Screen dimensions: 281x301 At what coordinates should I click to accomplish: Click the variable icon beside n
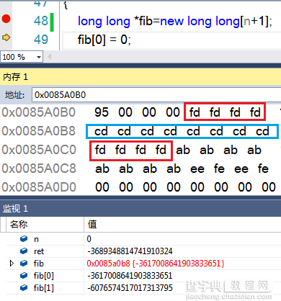point(24,239)
